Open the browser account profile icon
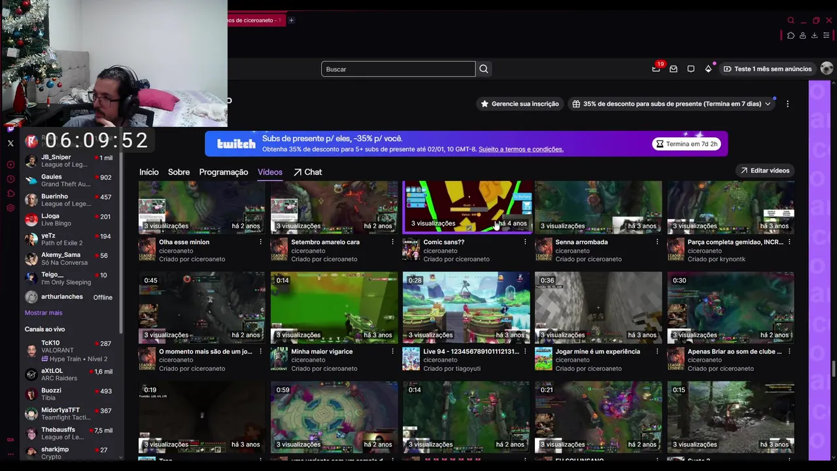 [802, 35]
